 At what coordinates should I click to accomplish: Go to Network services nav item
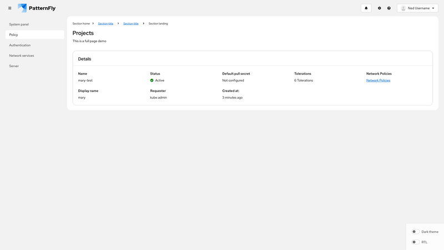point(22,56)
